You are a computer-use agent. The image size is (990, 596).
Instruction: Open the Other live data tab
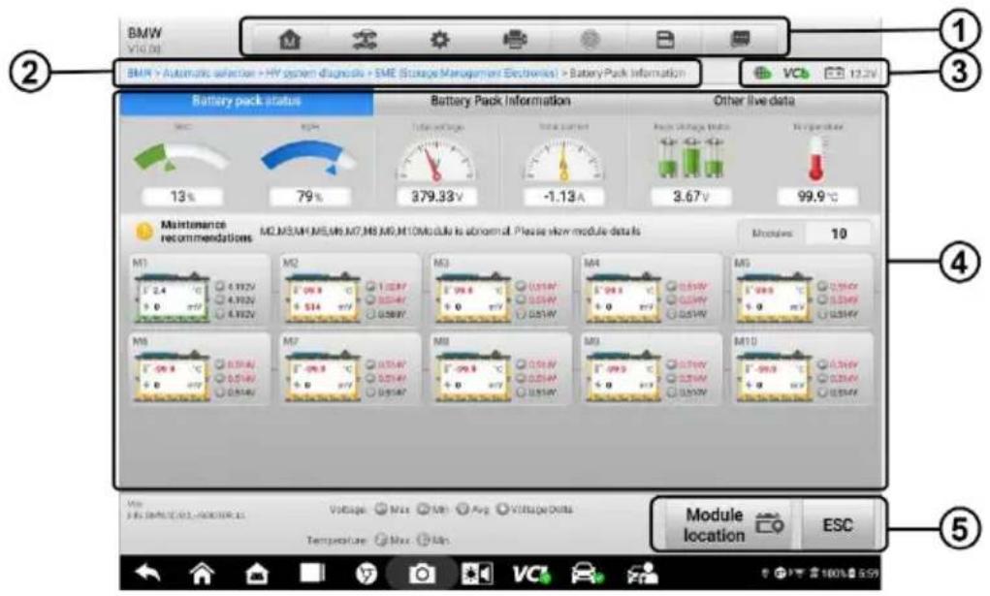(753, 102)
